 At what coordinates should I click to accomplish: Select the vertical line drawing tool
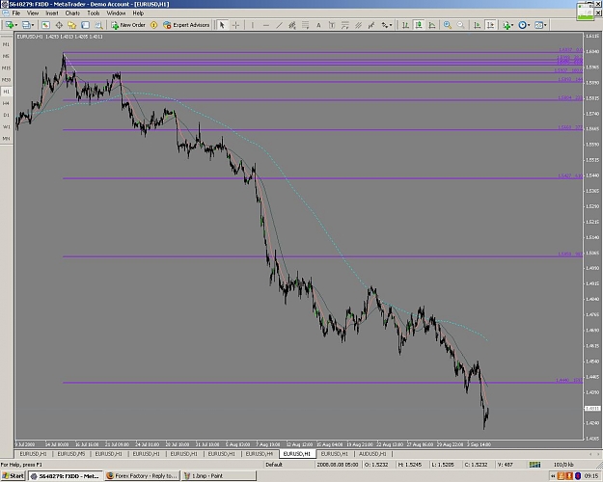pos(252,25)
